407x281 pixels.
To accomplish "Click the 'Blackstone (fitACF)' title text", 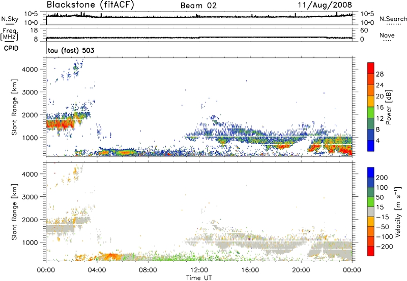I will coord(91,5).
